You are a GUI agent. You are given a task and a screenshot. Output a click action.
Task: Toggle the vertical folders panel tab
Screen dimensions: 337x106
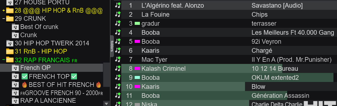pos(112,46)
